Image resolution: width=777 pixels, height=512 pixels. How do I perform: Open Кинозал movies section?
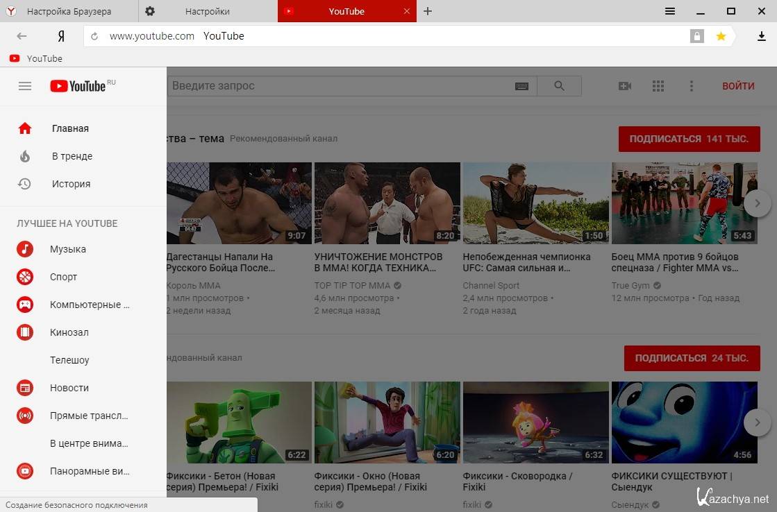click(x=69, y=332)
